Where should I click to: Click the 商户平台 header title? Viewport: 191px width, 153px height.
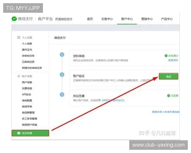(x=45, y=19)
